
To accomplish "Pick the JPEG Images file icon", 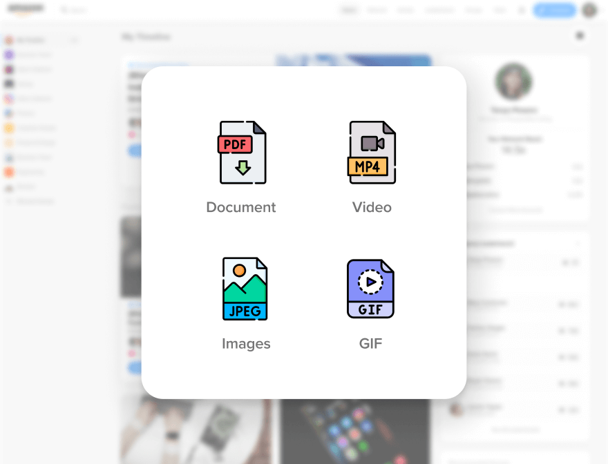I will tap(245, 289).
